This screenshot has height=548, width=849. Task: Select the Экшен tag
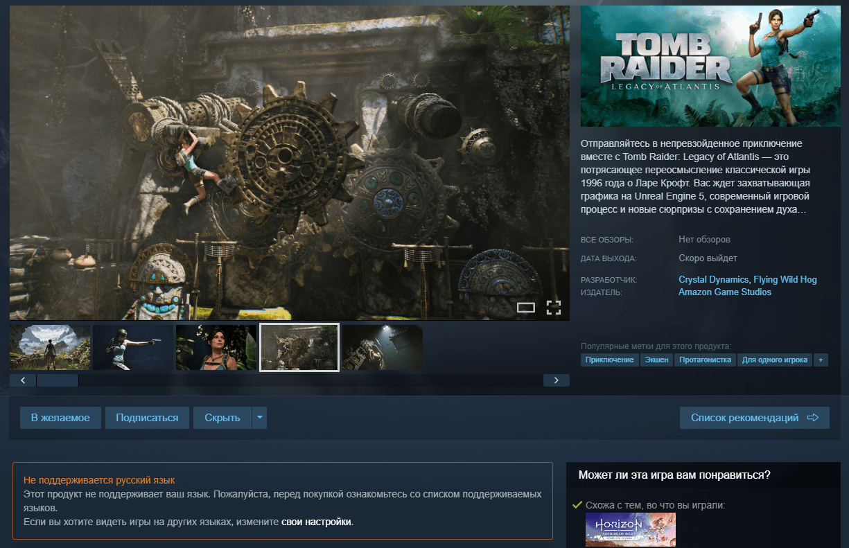point(656,360)
